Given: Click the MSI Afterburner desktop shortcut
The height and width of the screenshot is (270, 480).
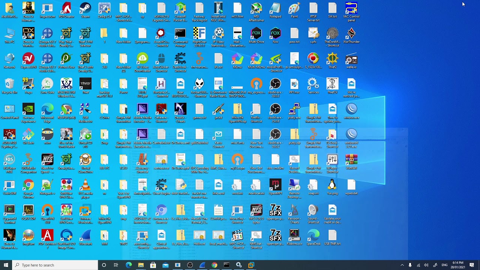Looking at the screenshot, I should pyautogui.click(x=256, y=12).
